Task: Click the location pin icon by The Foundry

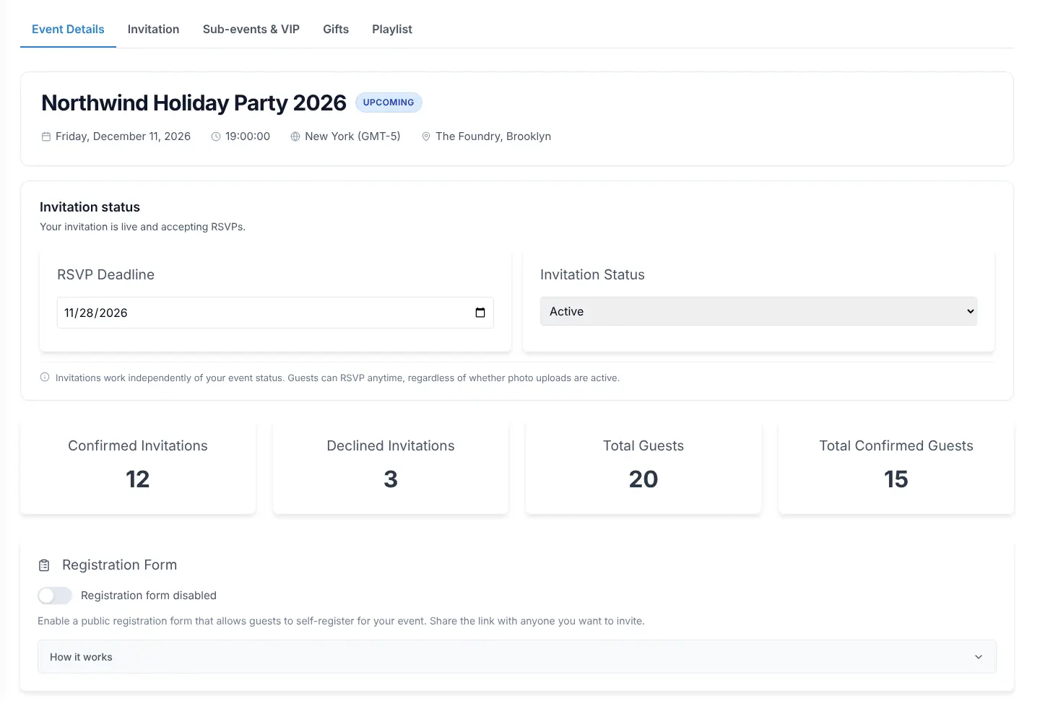Action: [x=426, y=136]
